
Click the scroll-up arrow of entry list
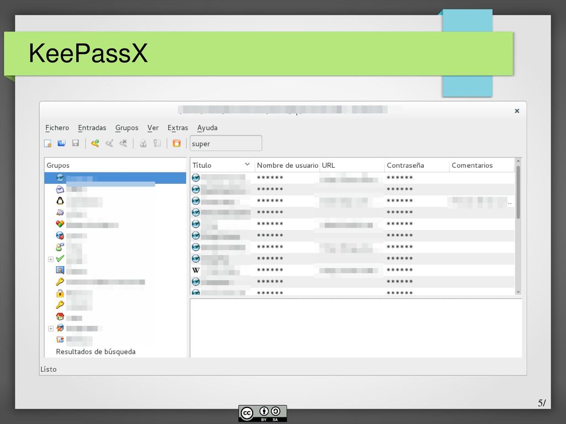coord(518,161)
